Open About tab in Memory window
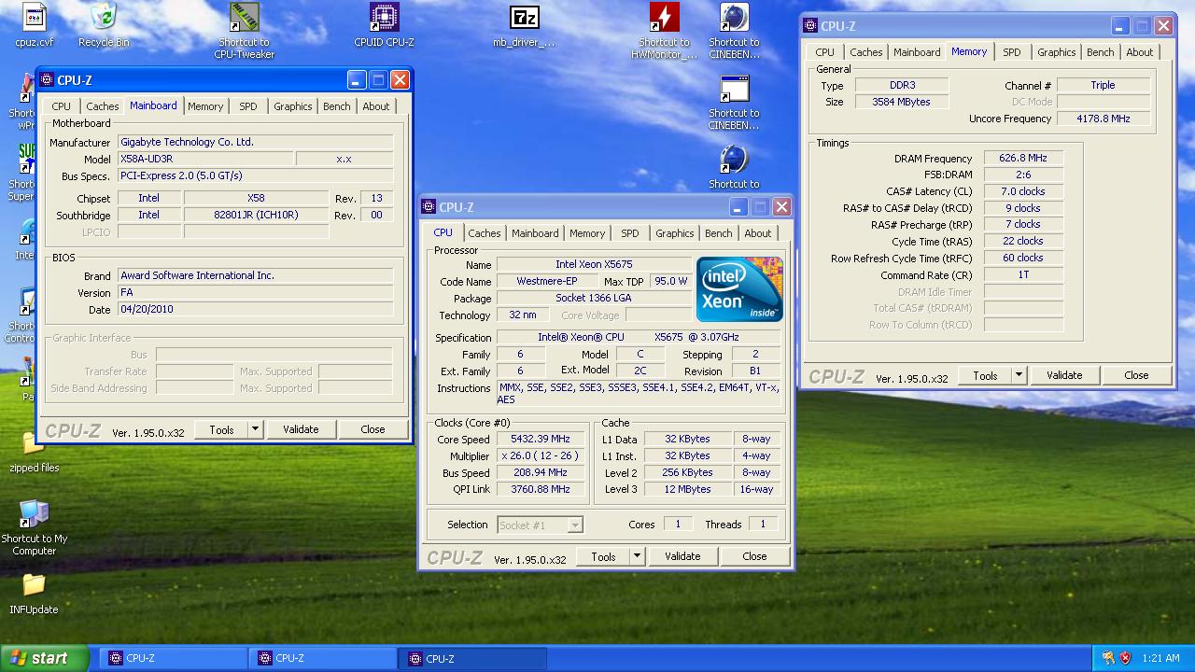Screen dimensions: 1195x672 click(1140, 52)
